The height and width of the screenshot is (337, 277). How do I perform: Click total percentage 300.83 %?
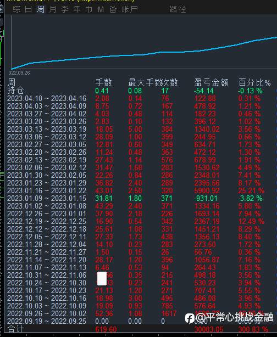pyautogui.click(x=253, y=329)
